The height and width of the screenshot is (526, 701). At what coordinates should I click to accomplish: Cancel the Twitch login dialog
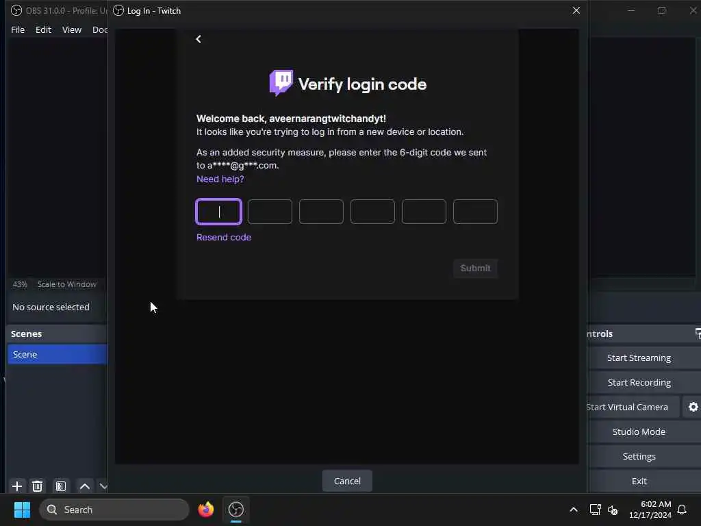point(347,481)
